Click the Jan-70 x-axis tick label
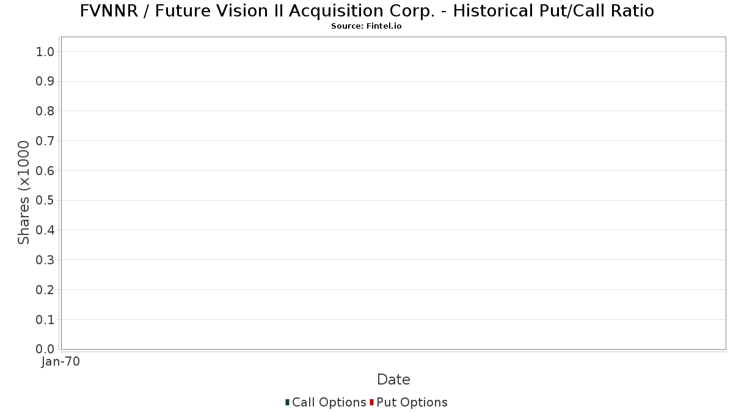This screenshot has height=412, width=733. [60, 361]
